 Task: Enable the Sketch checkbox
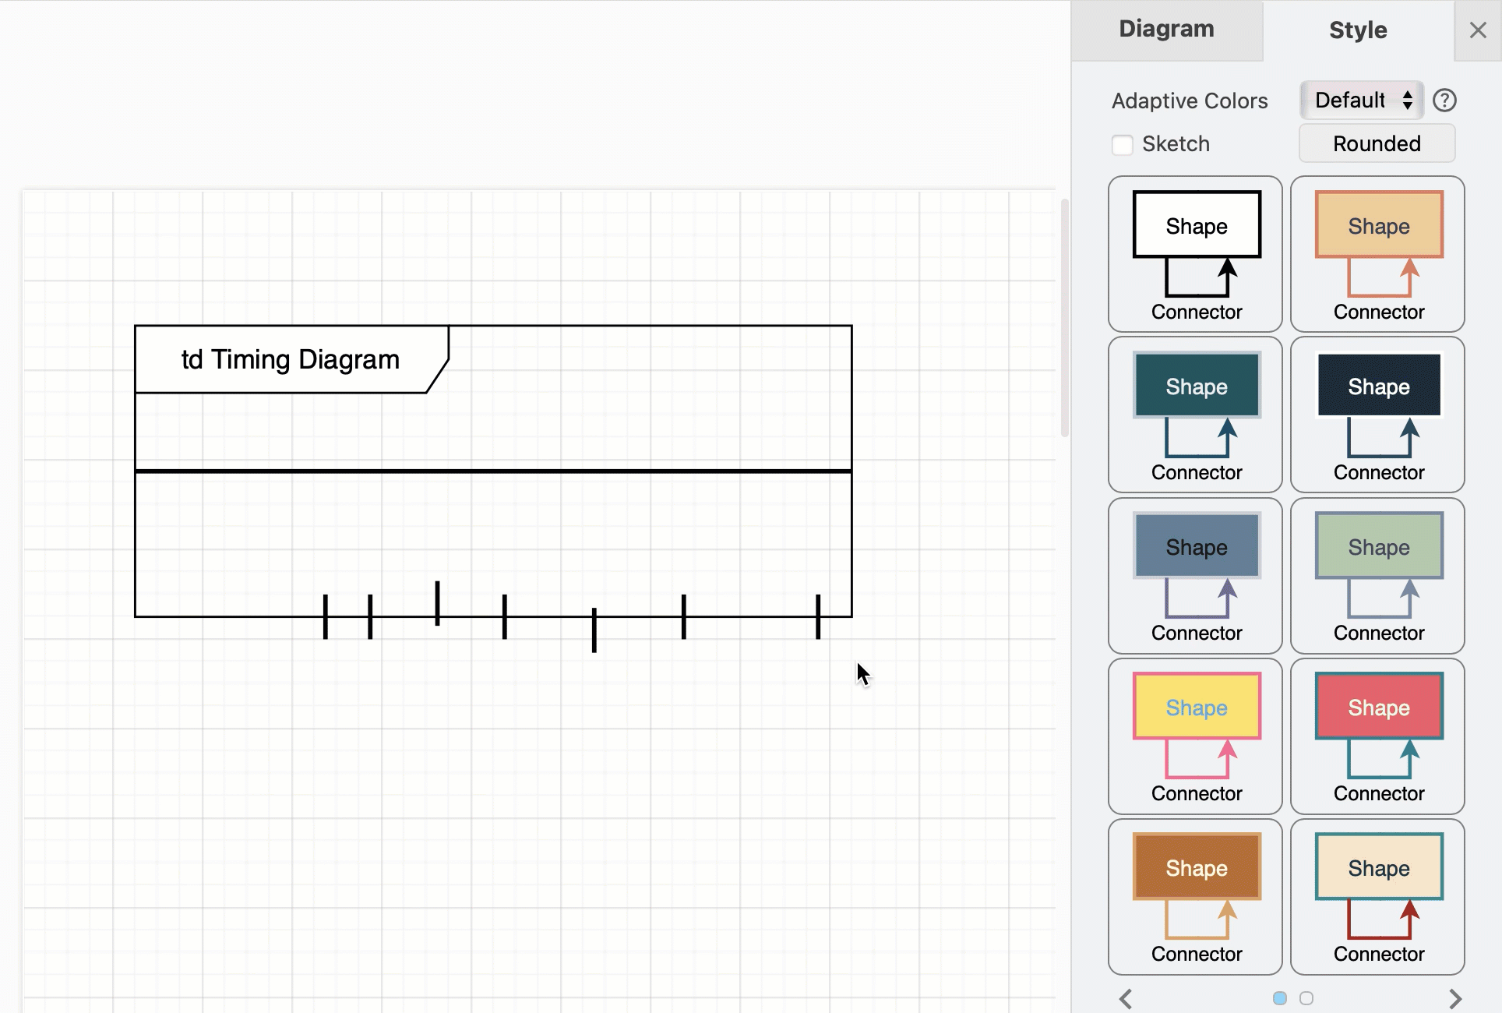click(x=1122, y=144)
